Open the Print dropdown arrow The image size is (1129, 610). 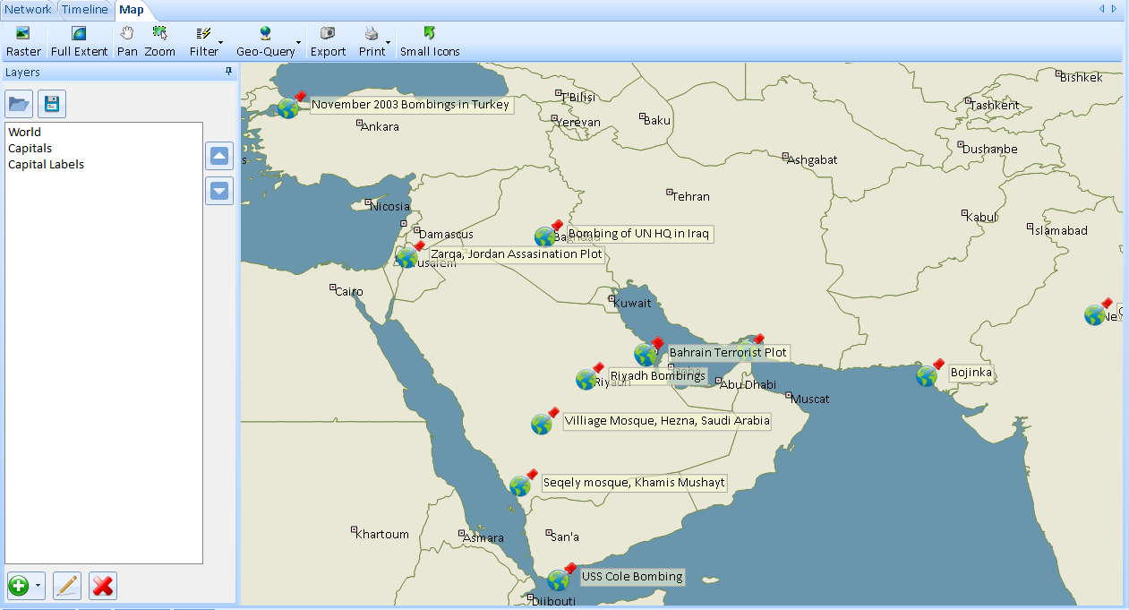pos(388,42)
